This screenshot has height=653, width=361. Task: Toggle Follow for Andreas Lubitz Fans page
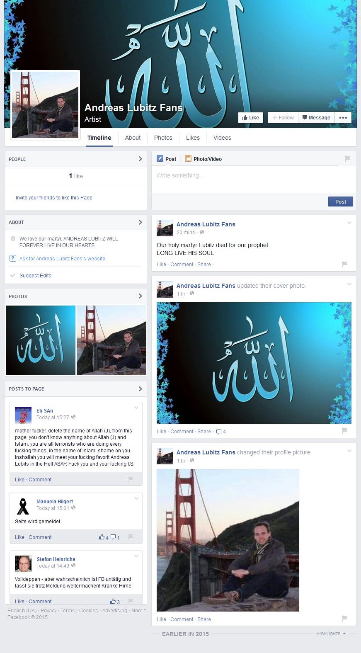[283, 118]
